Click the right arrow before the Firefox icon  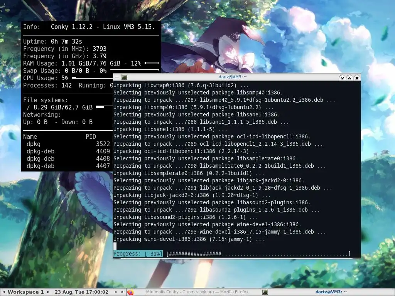coord(123,292)
